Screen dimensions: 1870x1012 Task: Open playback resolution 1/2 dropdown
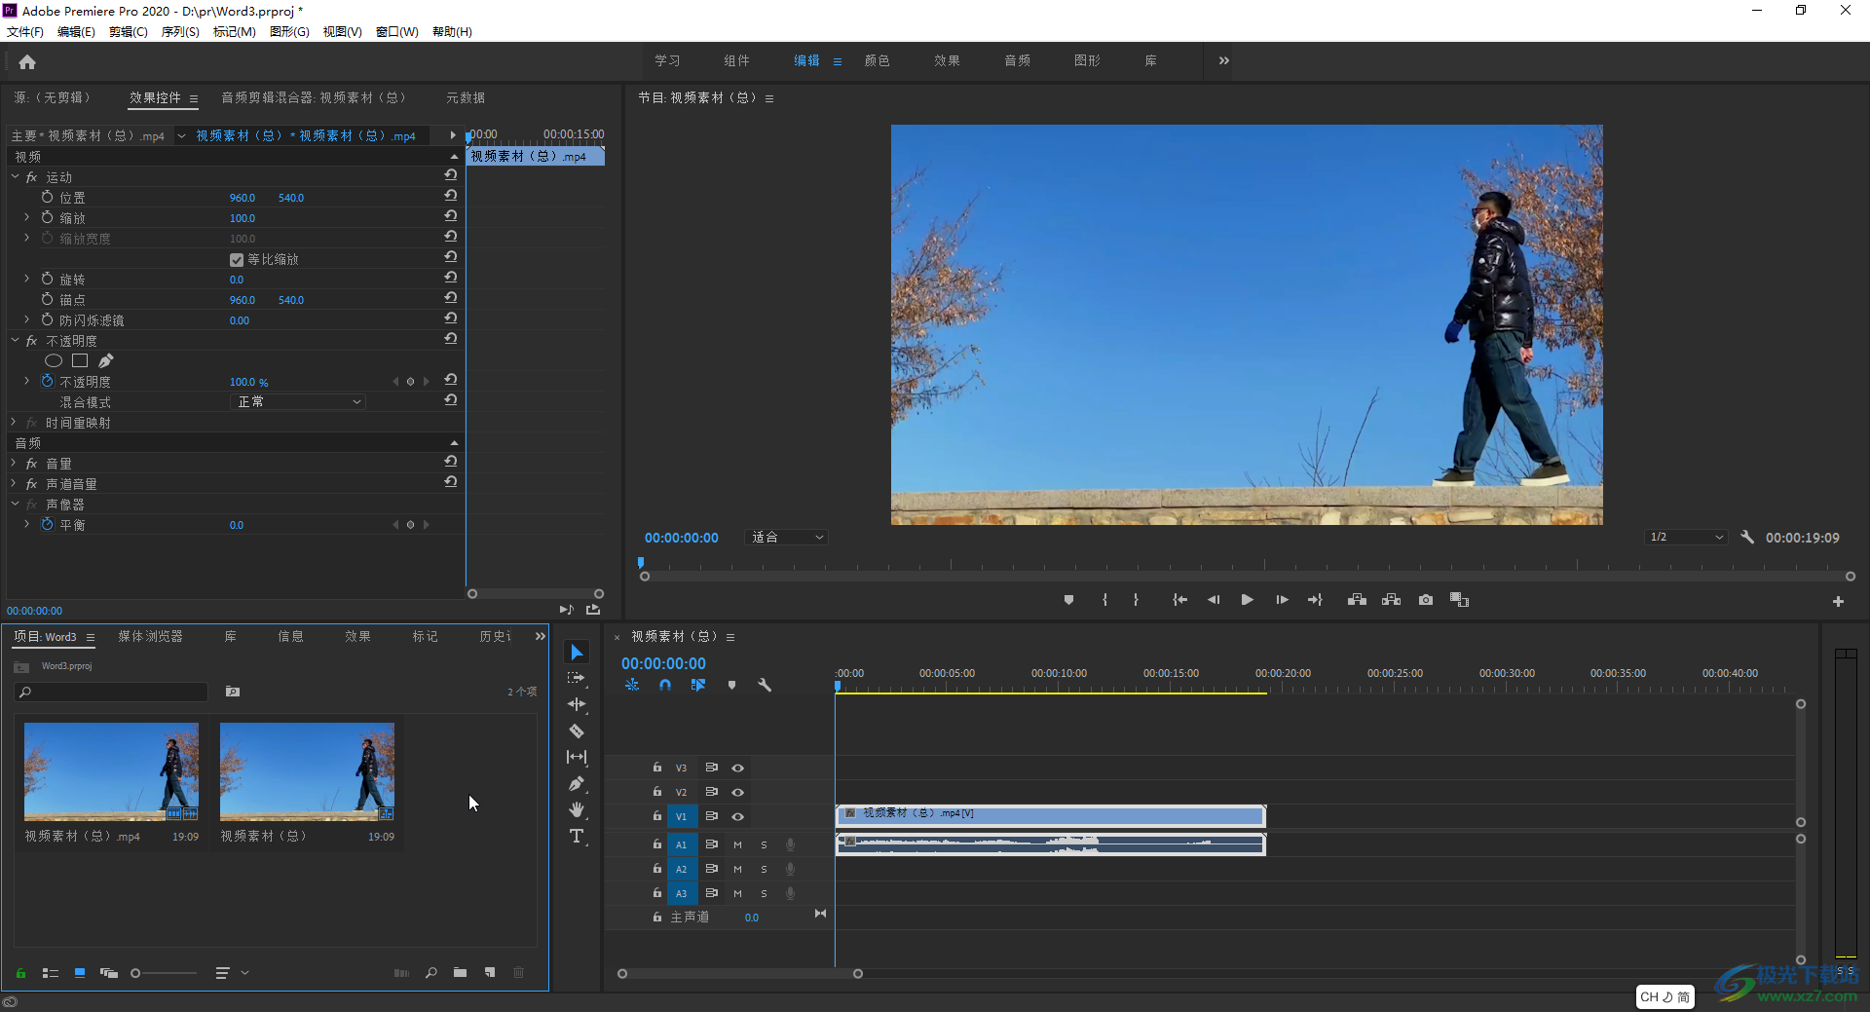(1686, 537)
